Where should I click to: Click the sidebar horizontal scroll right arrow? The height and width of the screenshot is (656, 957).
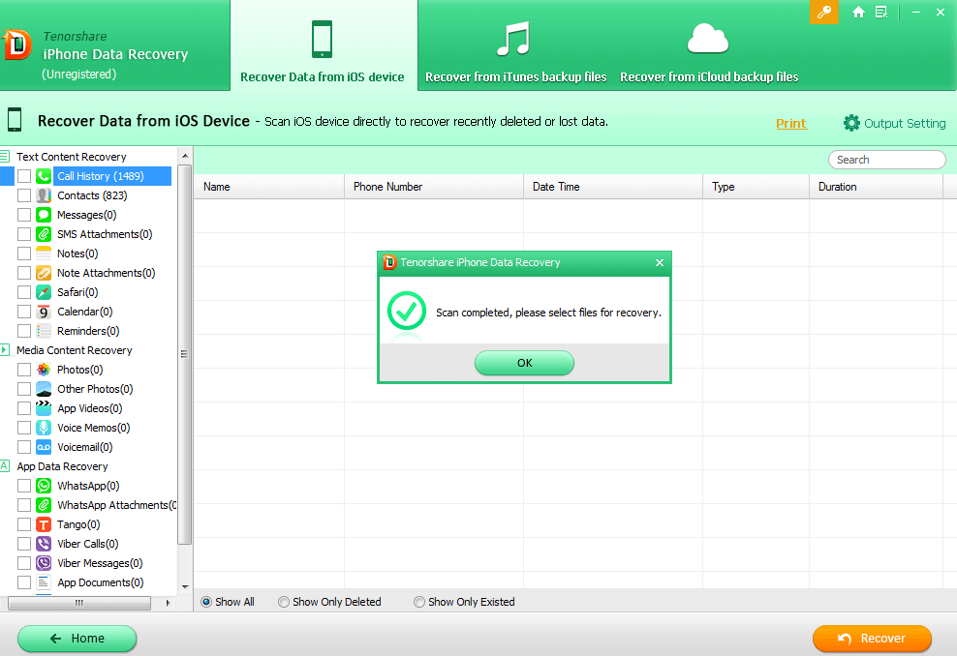[168, 603]
